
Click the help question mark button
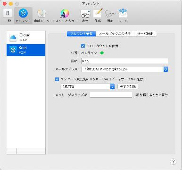(x=173, y=161)
